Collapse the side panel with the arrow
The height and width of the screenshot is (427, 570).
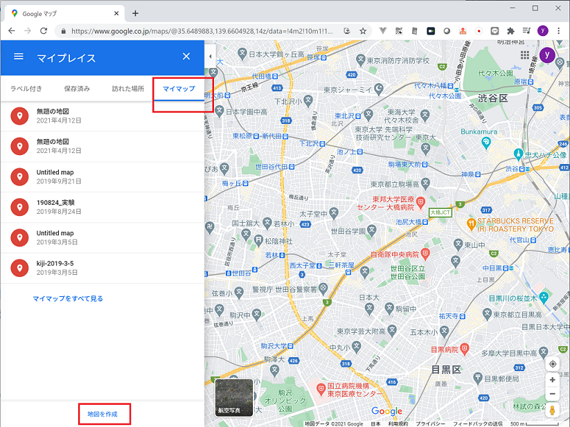(210, 57)
